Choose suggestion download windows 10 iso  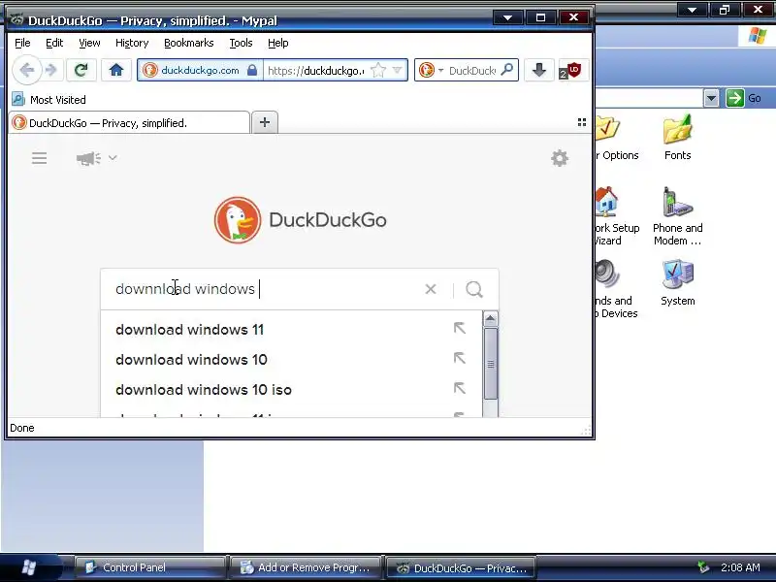click(204, 390)
